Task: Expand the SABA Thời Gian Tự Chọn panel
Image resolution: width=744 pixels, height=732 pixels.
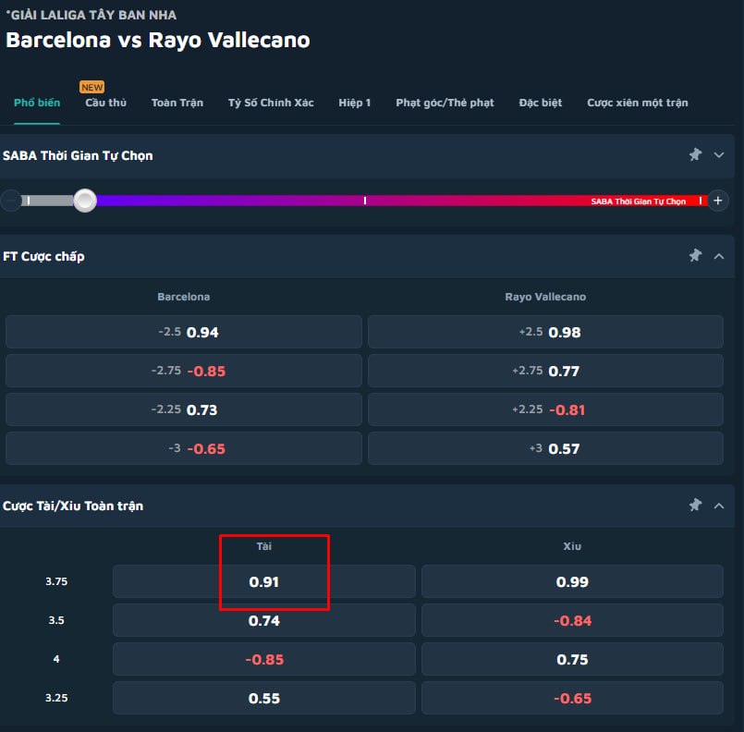Action: click(x=719, y=155)
